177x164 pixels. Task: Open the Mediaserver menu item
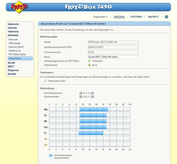point(15,51)
